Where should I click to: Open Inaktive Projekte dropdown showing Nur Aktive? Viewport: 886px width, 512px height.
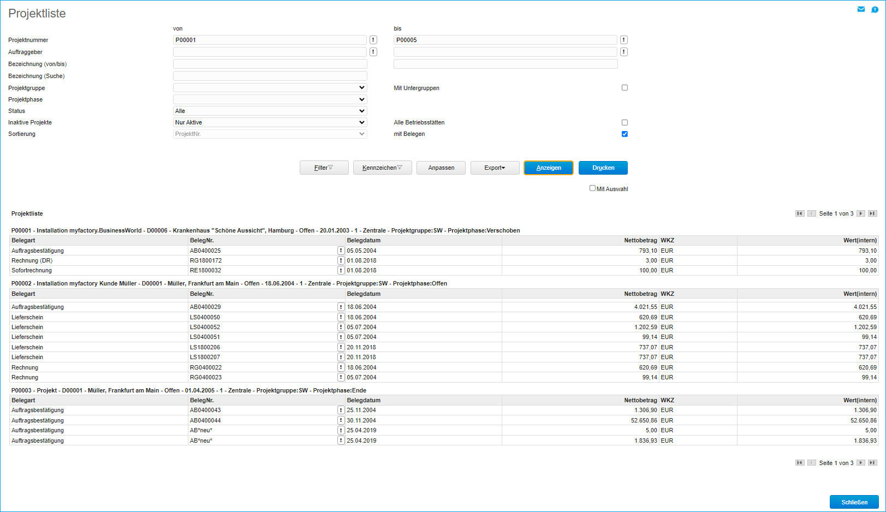(270, 122)
